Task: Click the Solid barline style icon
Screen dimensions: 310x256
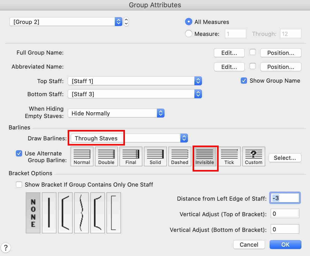Action: pyautogui.click(x=155, y=156)
